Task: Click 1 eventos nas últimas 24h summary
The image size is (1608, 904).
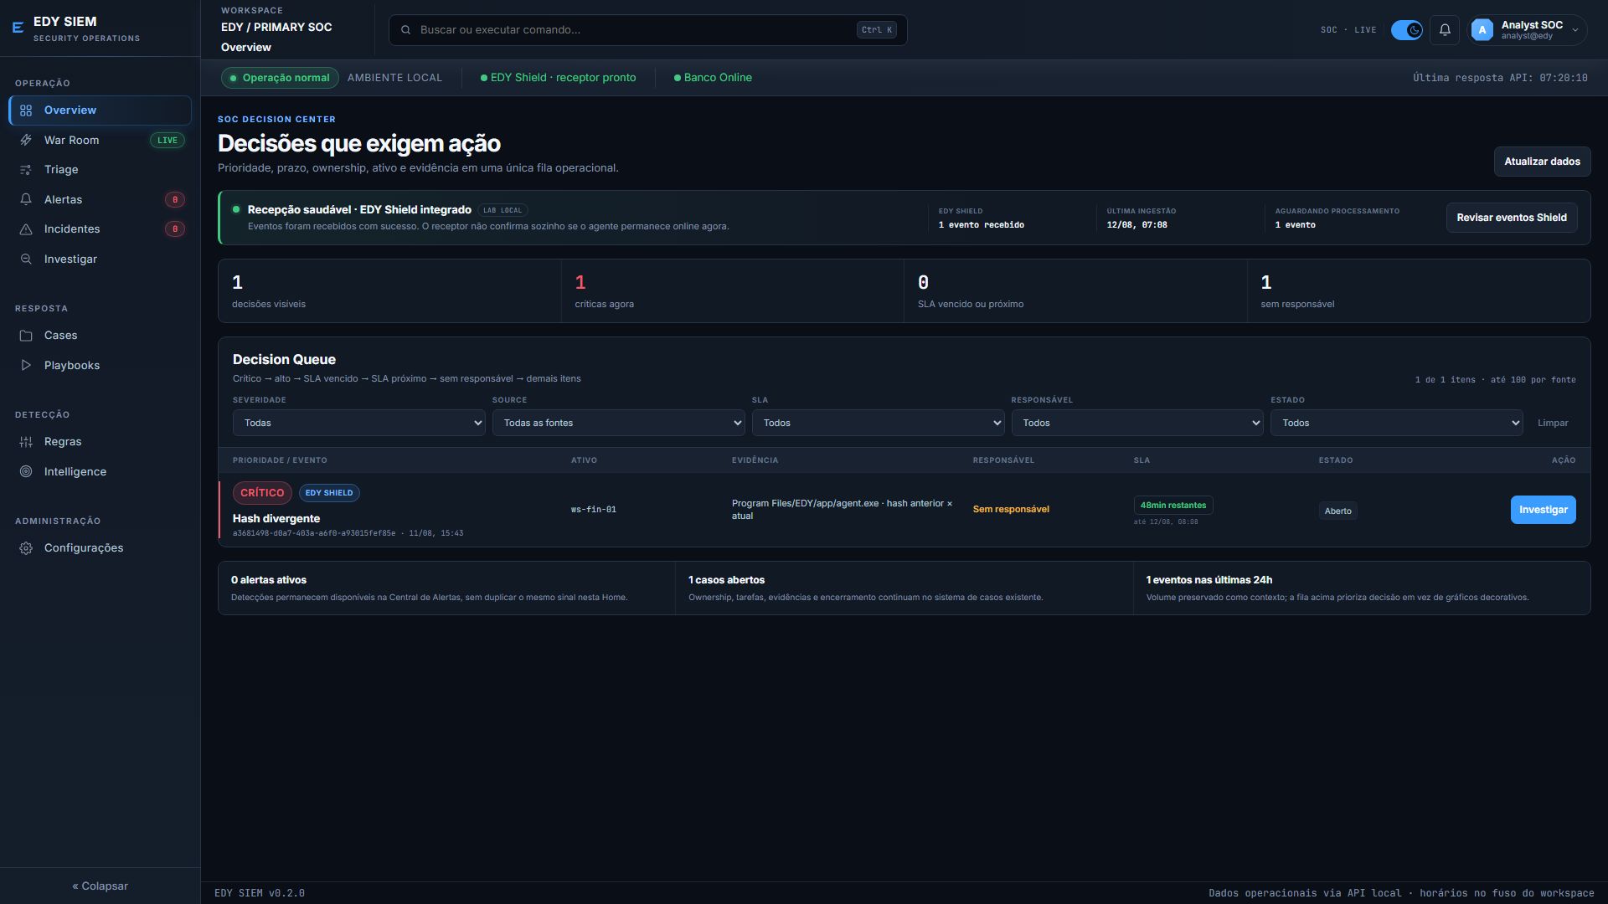Action: pos(1362,588)
